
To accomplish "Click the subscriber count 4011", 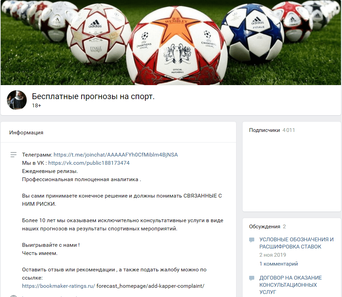I will 289,130.
